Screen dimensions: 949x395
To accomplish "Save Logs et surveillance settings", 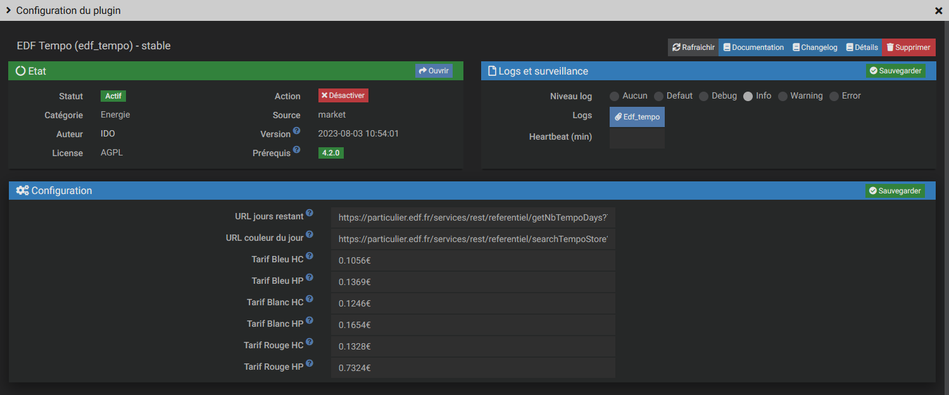I will [895, 71].
